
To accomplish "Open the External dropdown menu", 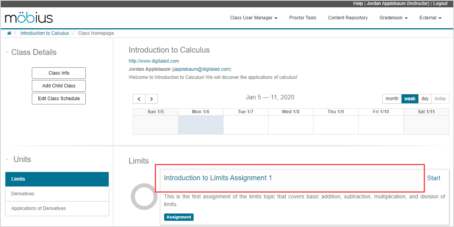I will tap(430, 18).
